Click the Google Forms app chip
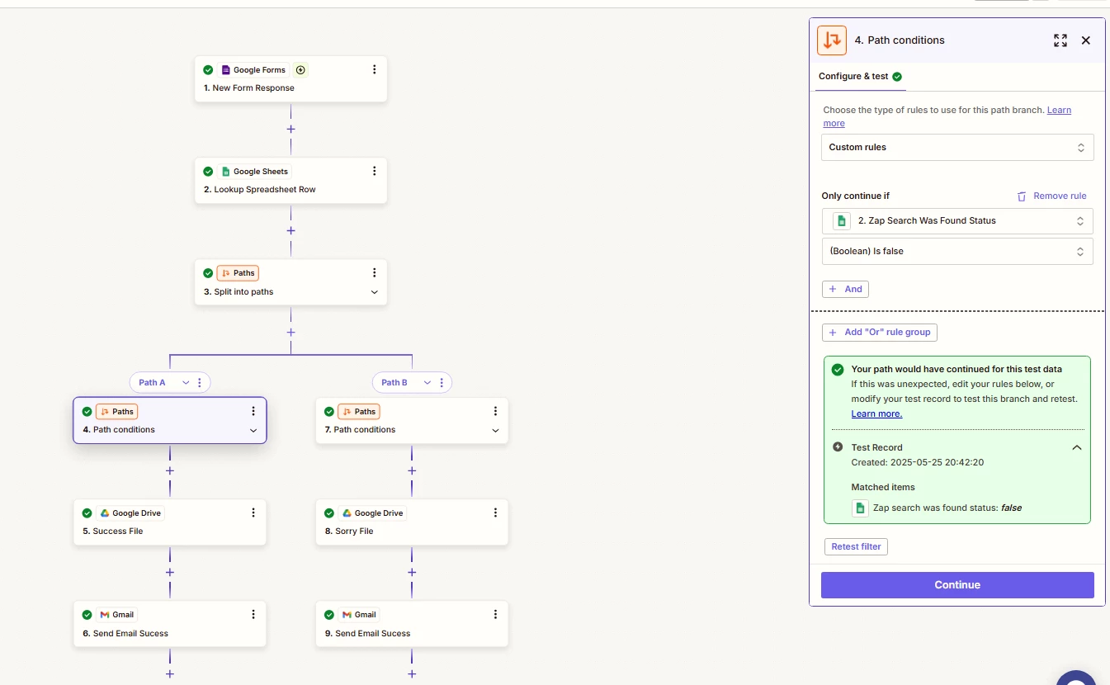Image resolution: width=1110 pixels, height=685 pixels. click(x=253, y=70)
